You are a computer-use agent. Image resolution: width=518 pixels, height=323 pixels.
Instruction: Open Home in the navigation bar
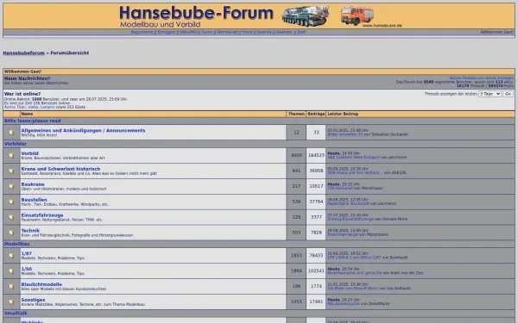click(247, 32)
